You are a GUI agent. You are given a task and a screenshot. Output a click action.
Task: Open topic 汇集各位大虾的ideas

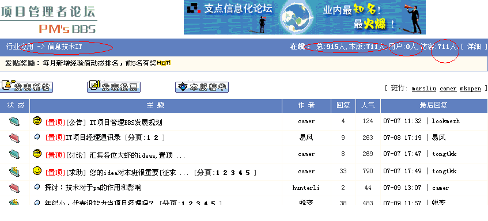point(131,155)
